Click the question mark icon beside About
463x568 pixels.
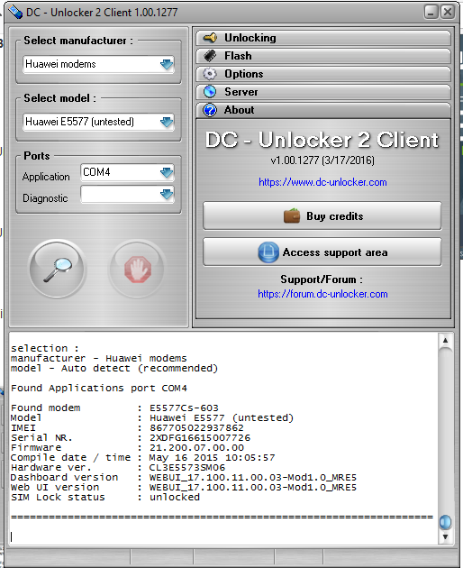pyautogui.click(x=210, y=110)
